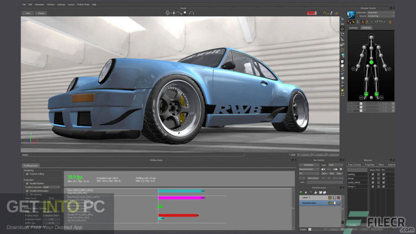The image size is (416, 234).
Task: Click the Move Keys button
Action: pos(313,178)
